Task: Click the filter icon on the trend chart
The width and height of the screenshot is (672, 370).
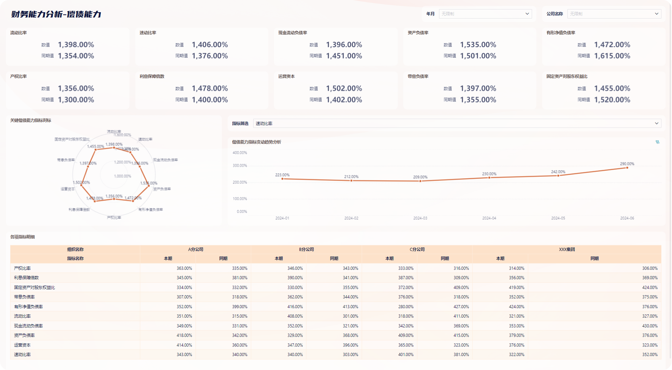Action: click(657, 142)
